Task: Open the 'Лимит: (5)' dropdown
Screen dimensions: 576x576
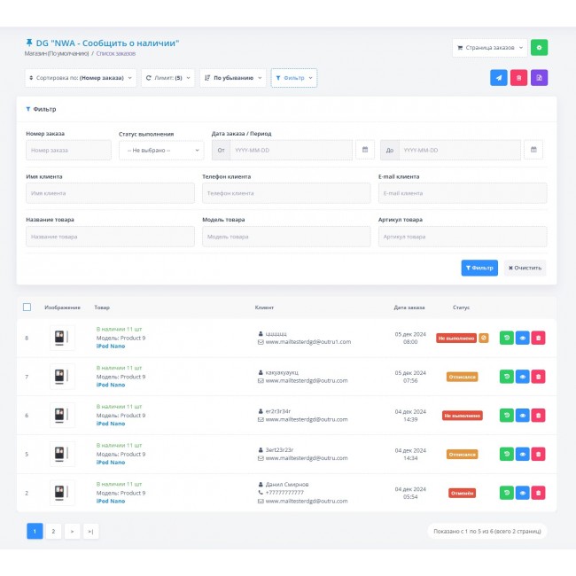Action: (x=168, y=78)
